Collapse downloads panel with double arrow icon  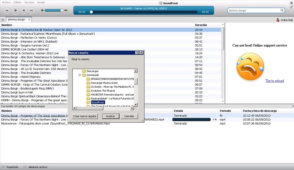coord(293,106)
